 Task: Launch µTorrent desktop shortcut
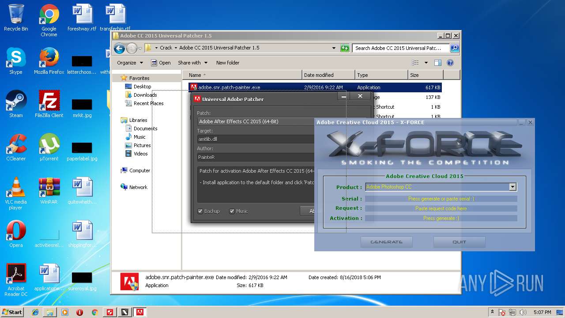click(x=49, y=148)
